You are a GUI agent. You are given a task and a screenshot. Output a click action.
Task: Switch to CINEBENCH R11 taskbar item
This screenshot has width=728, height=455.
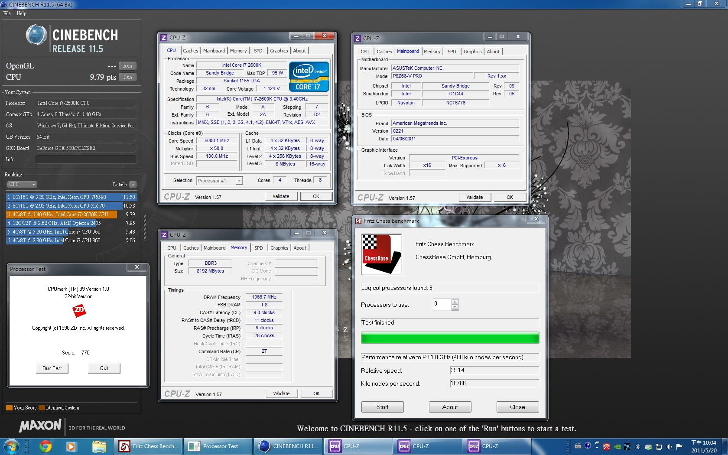point(288,446)
